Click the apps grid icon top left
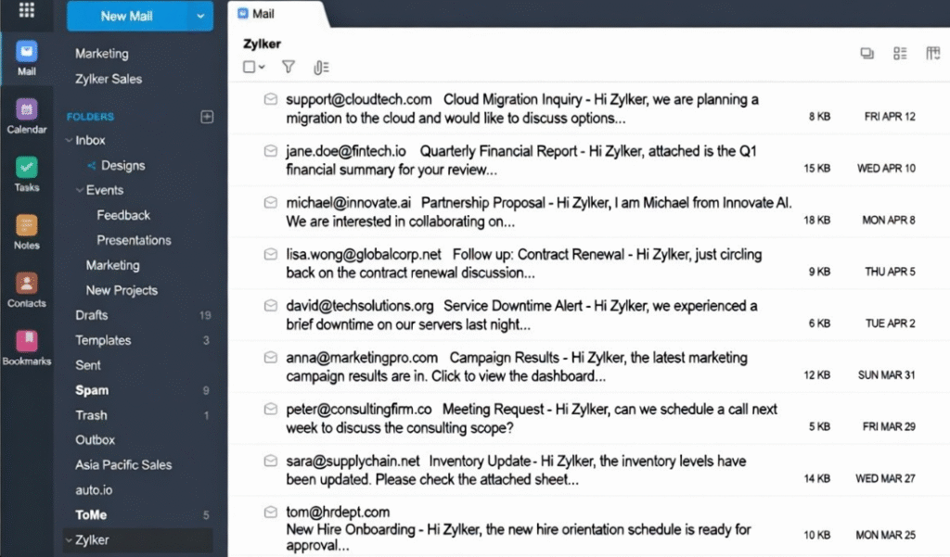Screen dimensions: 950x557 coord(25,12)
